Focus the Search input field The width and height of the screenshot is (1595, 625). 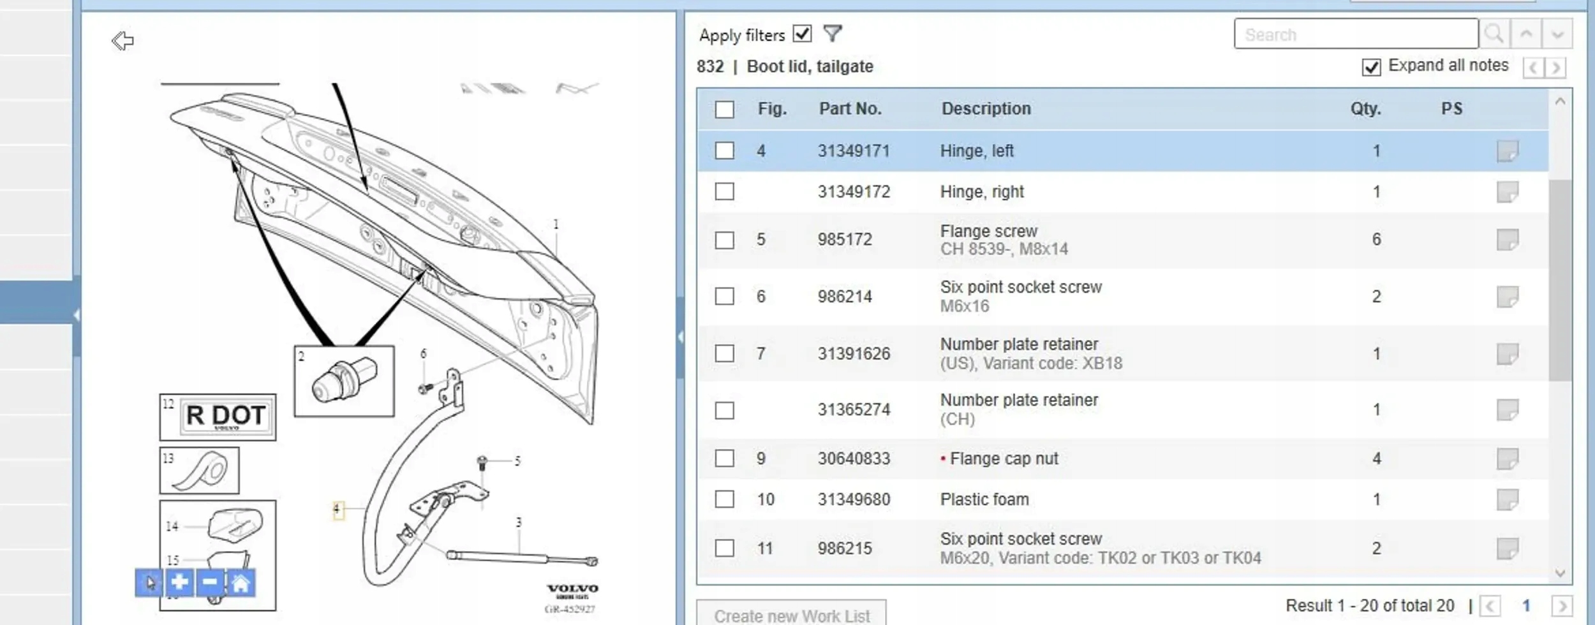coord(1356,34)
